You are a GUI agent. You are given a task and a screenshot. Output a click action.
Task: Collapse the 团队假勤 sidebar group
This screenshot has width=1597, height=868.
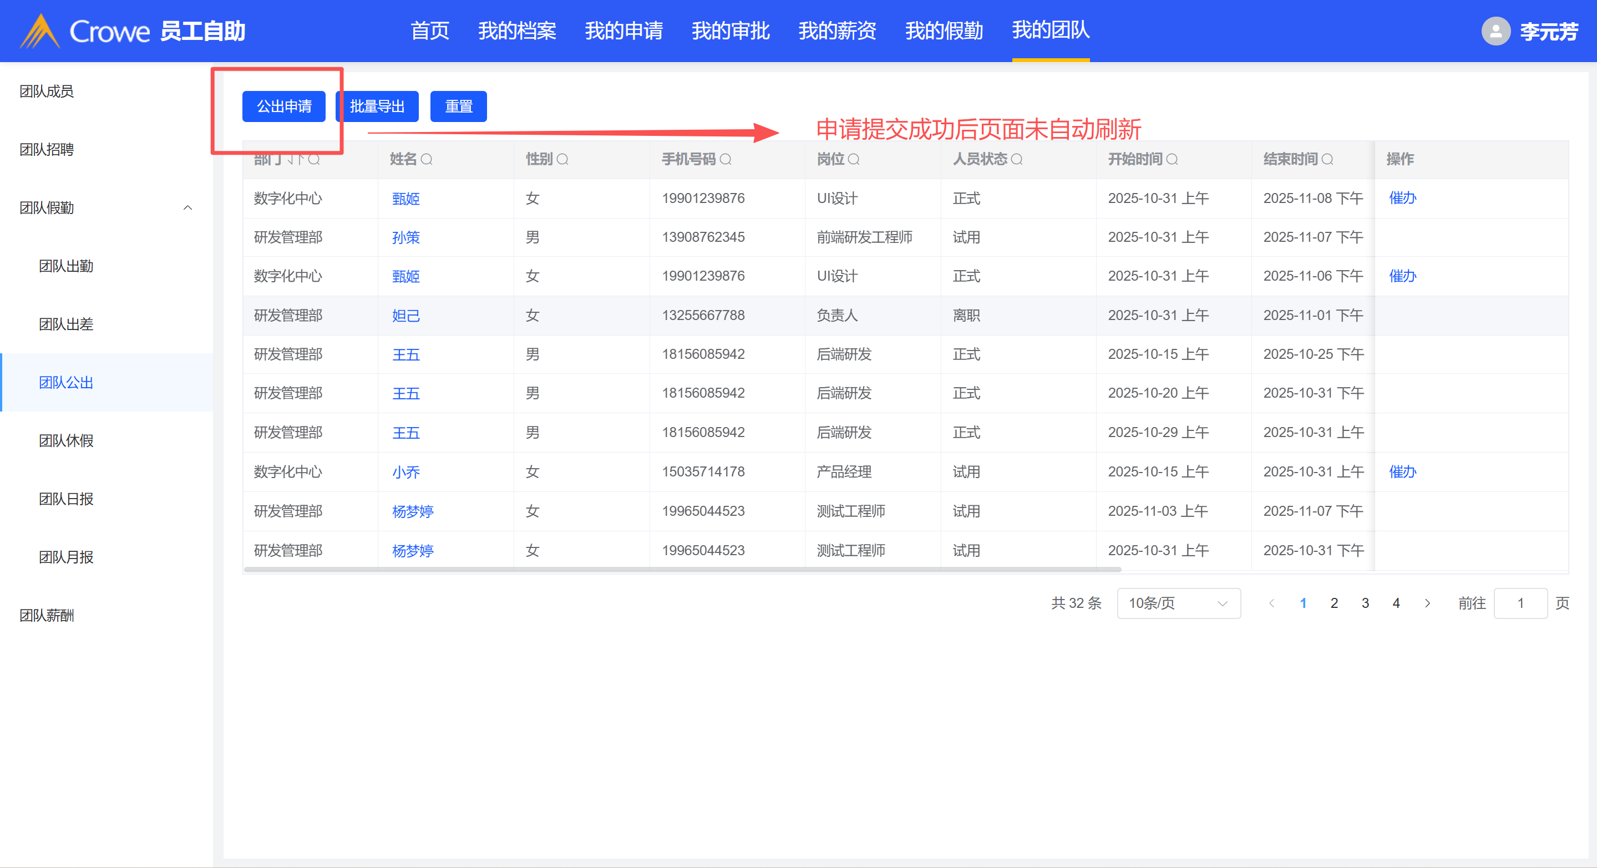tap(187, 207)
